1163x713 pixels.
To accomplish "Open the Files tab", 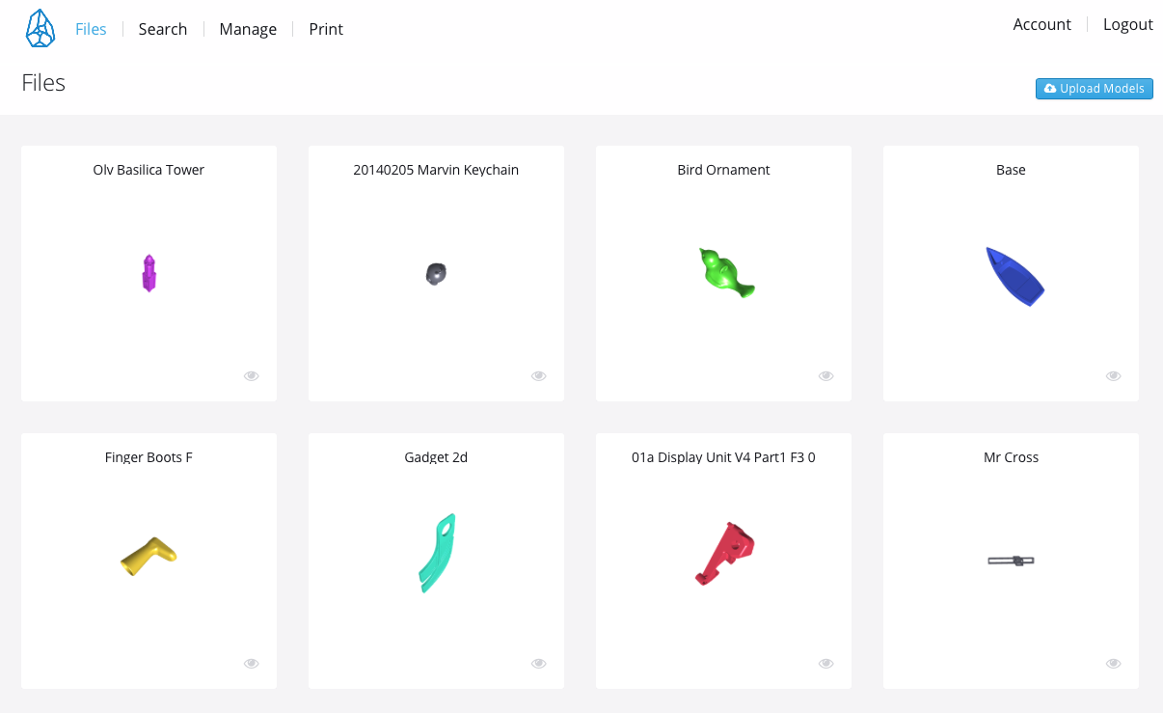I will 91,29.
